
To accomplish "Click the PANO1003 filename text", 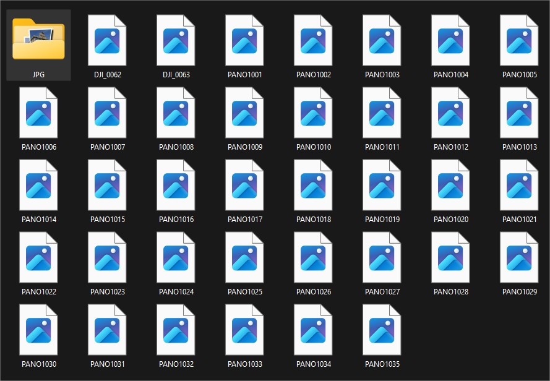I will point(382,75).
